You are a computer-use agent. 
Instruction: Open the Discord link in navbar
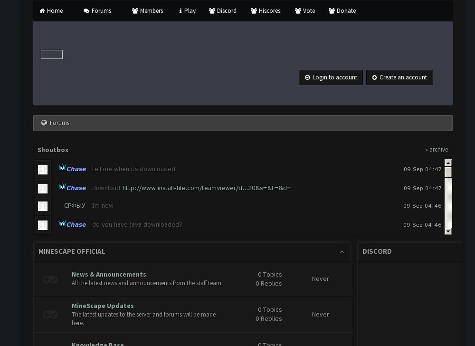pyautogui.click(x=223, y=11)
